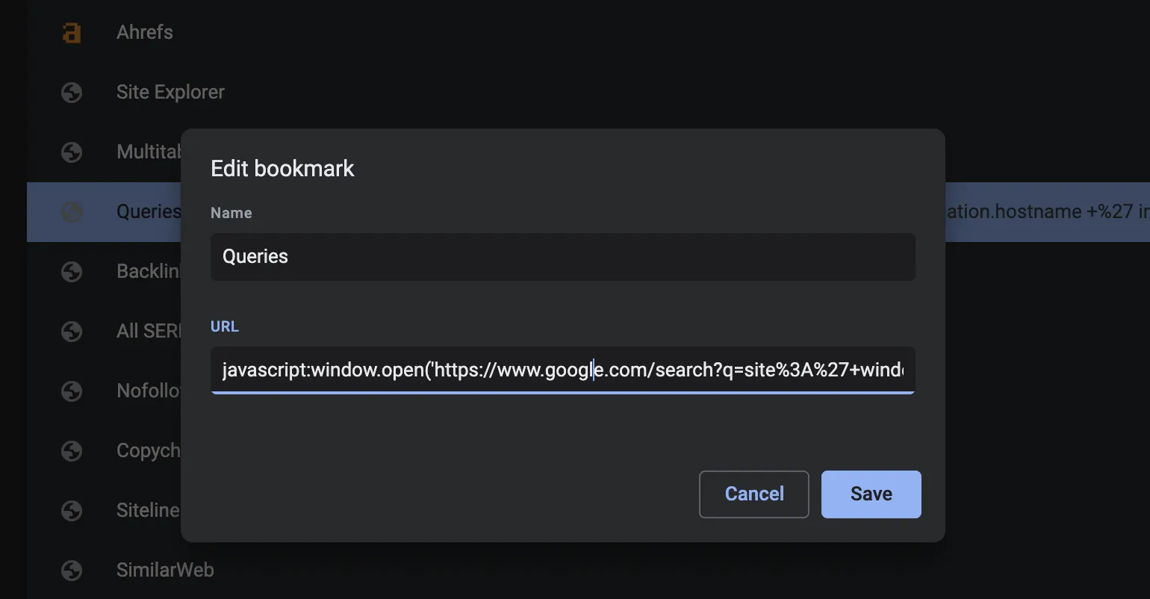Screen dimensions: 1150x599
Task: Click globe icon beside Siteliner bookmark
Action: click(72, 511)
